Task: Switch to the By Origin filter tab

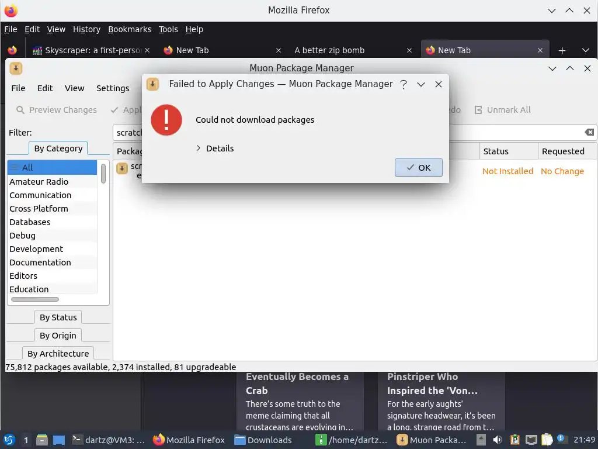Action: (x=58, y=336)
